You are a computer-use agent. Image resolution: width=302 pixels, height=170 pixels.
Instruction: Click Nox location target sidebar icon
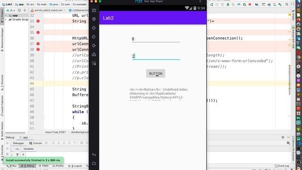tap(94, 19)
